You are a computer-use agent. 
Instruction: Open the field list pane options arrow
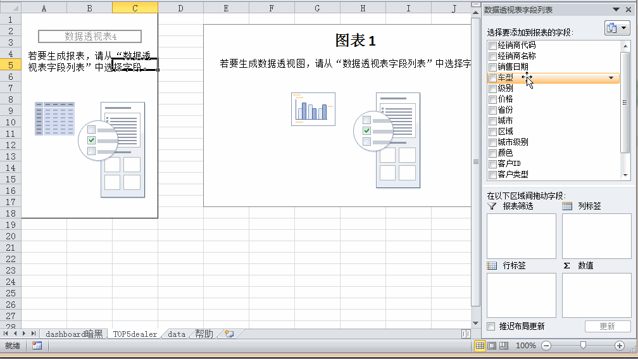pos(616,9)
